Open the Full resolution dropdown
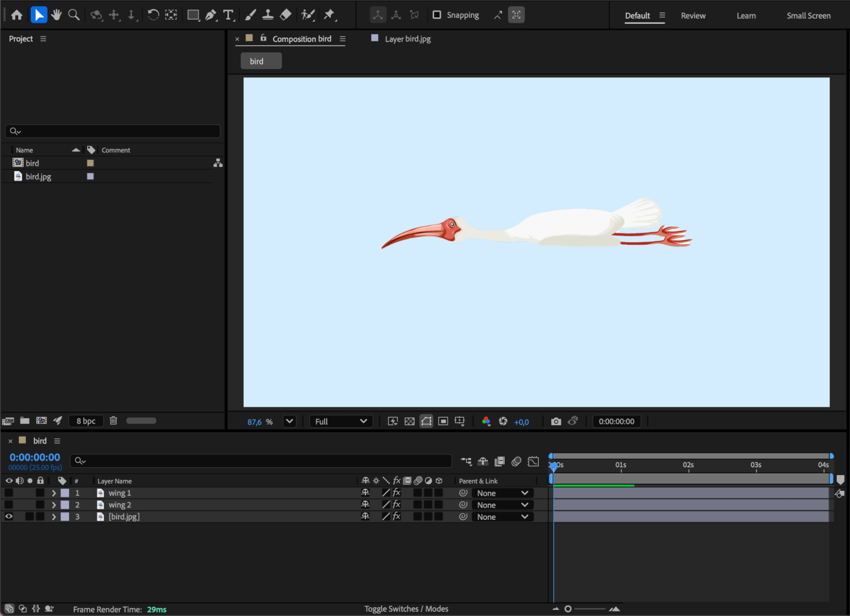 341,421
